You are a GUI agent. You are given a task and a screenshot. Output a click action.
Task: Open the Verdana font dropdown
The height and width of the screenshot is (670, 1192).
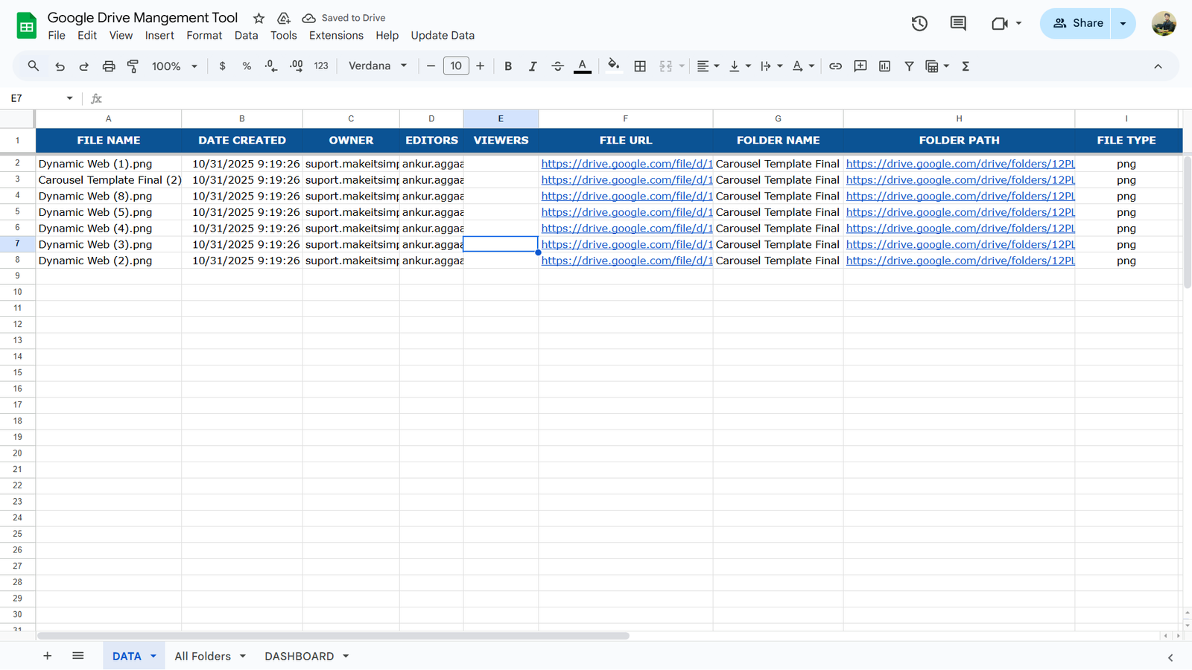378,66
